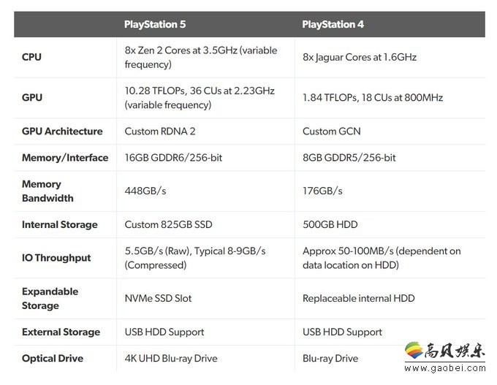Image resolution: width=497 pixels, height=385 pixels.
Task: Select the Memory Bandwidth row label
Action: tap(48, 191)
